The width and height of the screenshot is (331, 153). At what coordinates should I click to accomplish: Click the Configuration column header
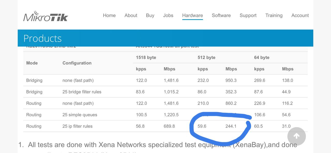pos(77,63)
